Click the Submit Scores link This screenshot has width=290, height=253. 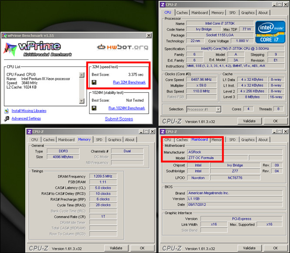(x=119, y=119)
